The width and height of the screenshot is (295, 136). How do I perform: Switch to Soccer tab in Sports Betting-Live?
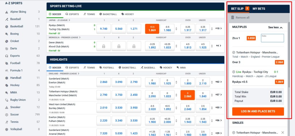click(x=55, y=14)
